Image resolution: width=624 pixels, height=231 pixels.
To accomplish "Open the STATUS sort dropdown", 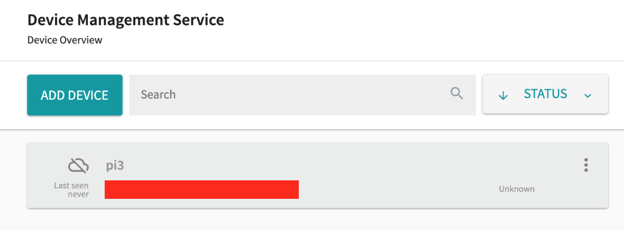I will click(545, 94).
